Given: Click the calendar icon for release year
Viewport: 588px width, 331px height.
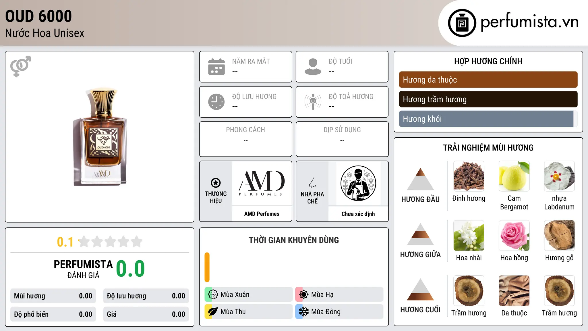Looking at the screenshot, I should (216, 67).
